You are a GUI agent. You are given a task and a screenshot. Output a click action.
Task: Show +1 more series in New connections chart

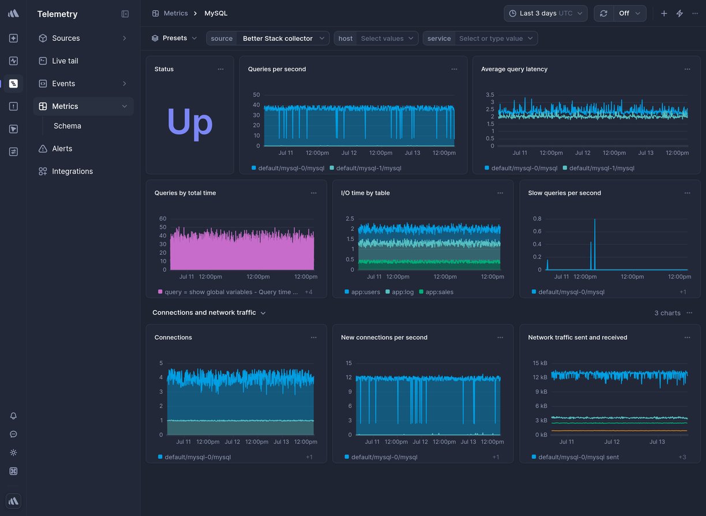pyautogui.click(x=495, y=457)
